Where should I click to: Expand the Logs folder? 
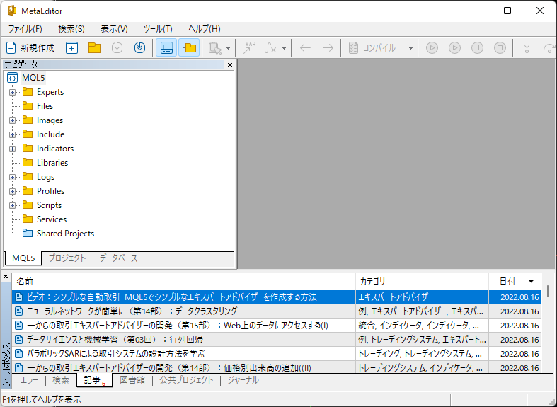point(13,177)
